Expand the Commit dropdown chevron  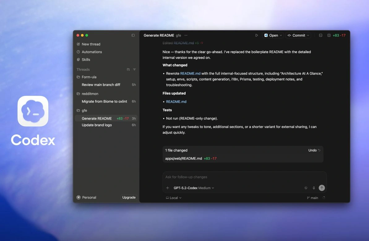click(x=308, y=35)
